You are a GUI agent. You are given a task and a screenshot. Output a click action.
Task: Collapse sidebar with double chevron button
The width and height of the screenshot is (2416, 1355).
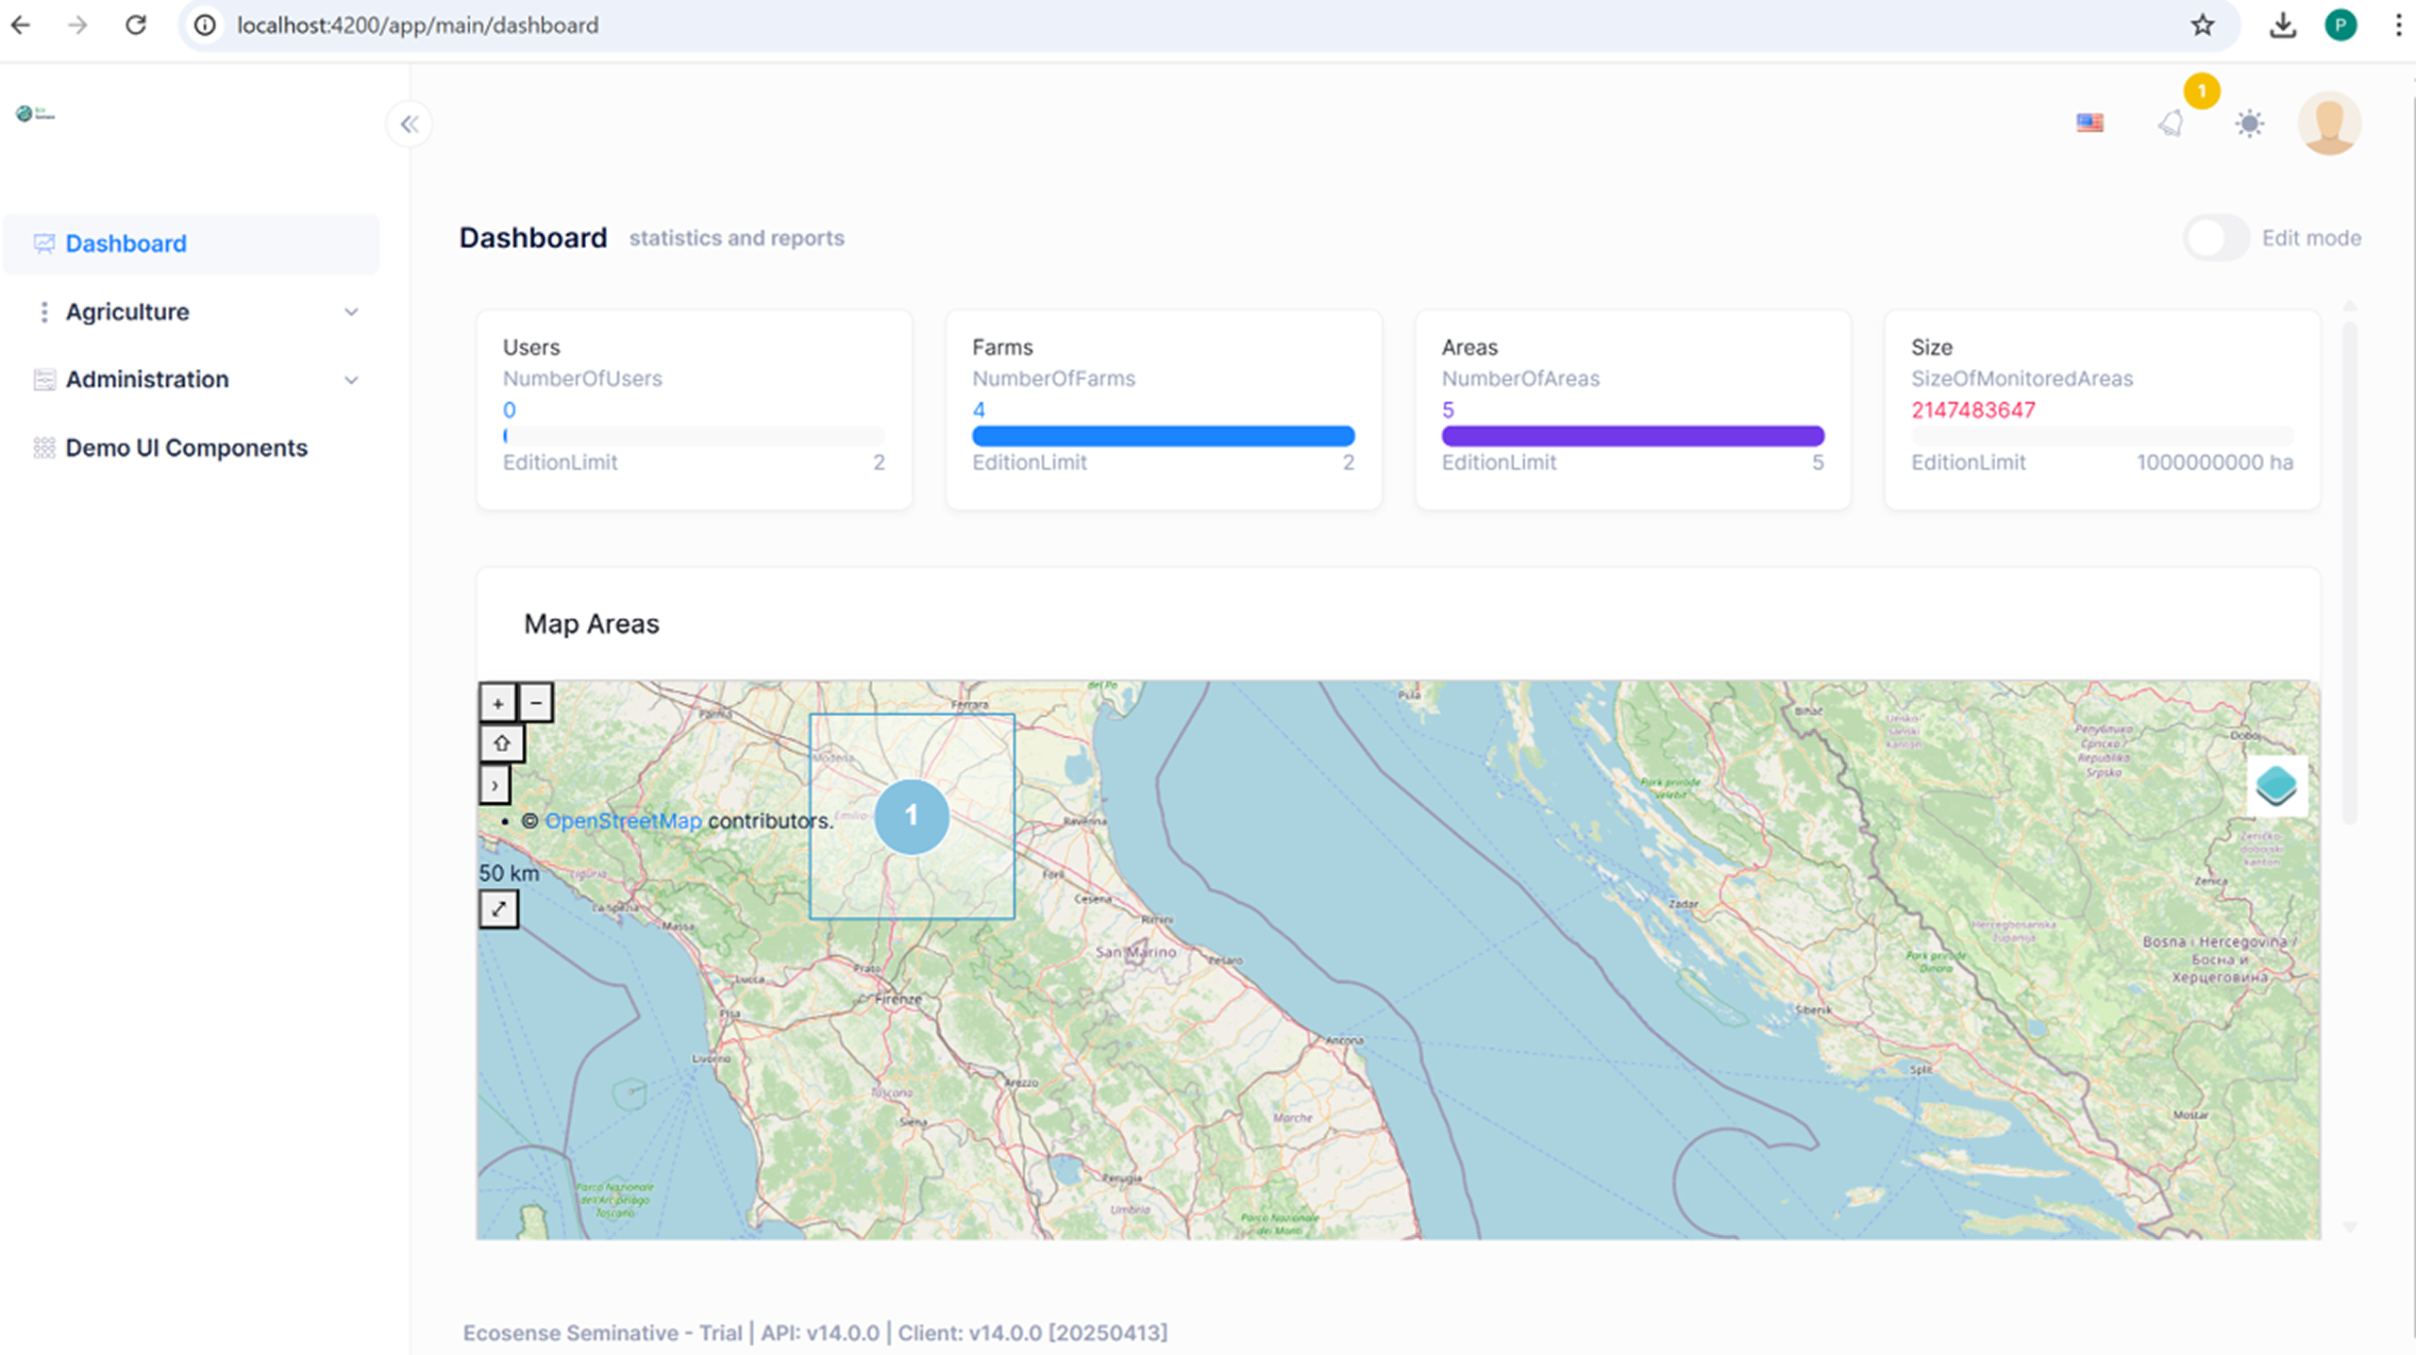point(410,124)
